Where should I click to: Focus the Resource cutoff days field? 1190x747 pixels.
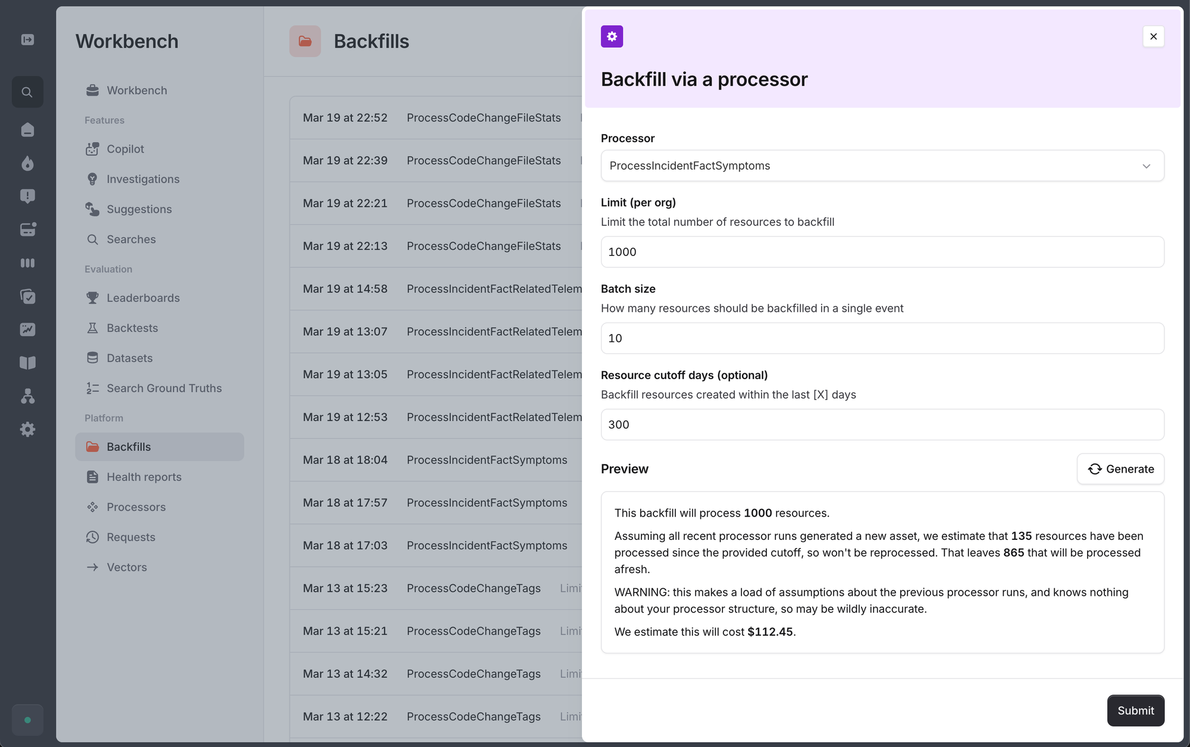882,424
